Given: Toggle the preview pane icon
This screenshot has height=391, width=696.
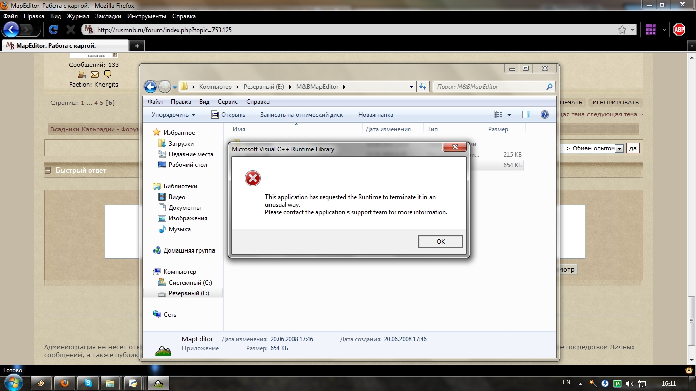Looking at the screenshot, I should (526, 115).
